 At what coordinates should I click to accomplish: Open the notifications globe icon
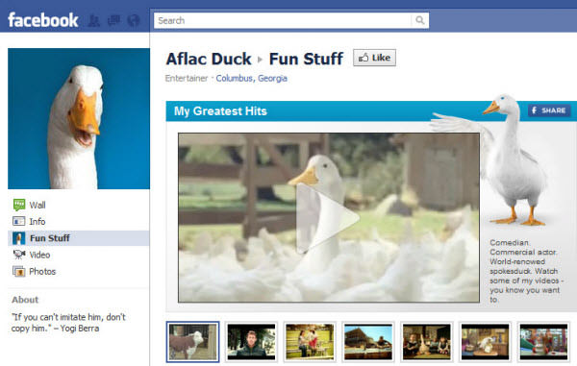134,20
